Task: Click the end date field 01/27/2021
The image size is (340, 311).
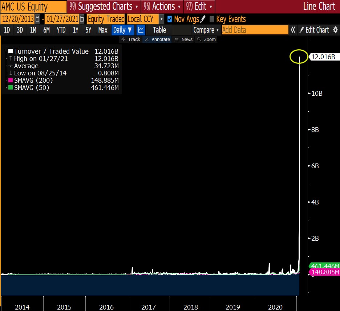Action: click(x=62, y=19)
